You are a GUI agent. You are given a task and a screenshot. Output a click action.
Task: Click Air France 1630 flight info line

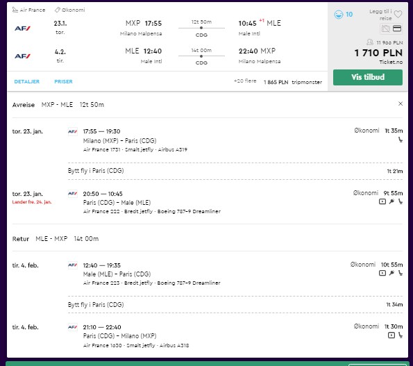(136, 345)
